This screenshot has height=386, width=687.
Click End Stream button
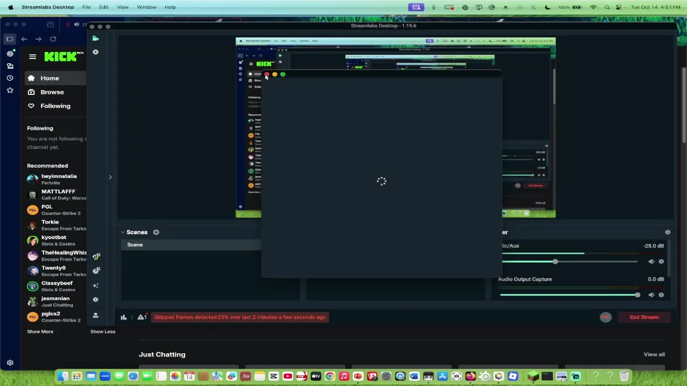point(644,317)
